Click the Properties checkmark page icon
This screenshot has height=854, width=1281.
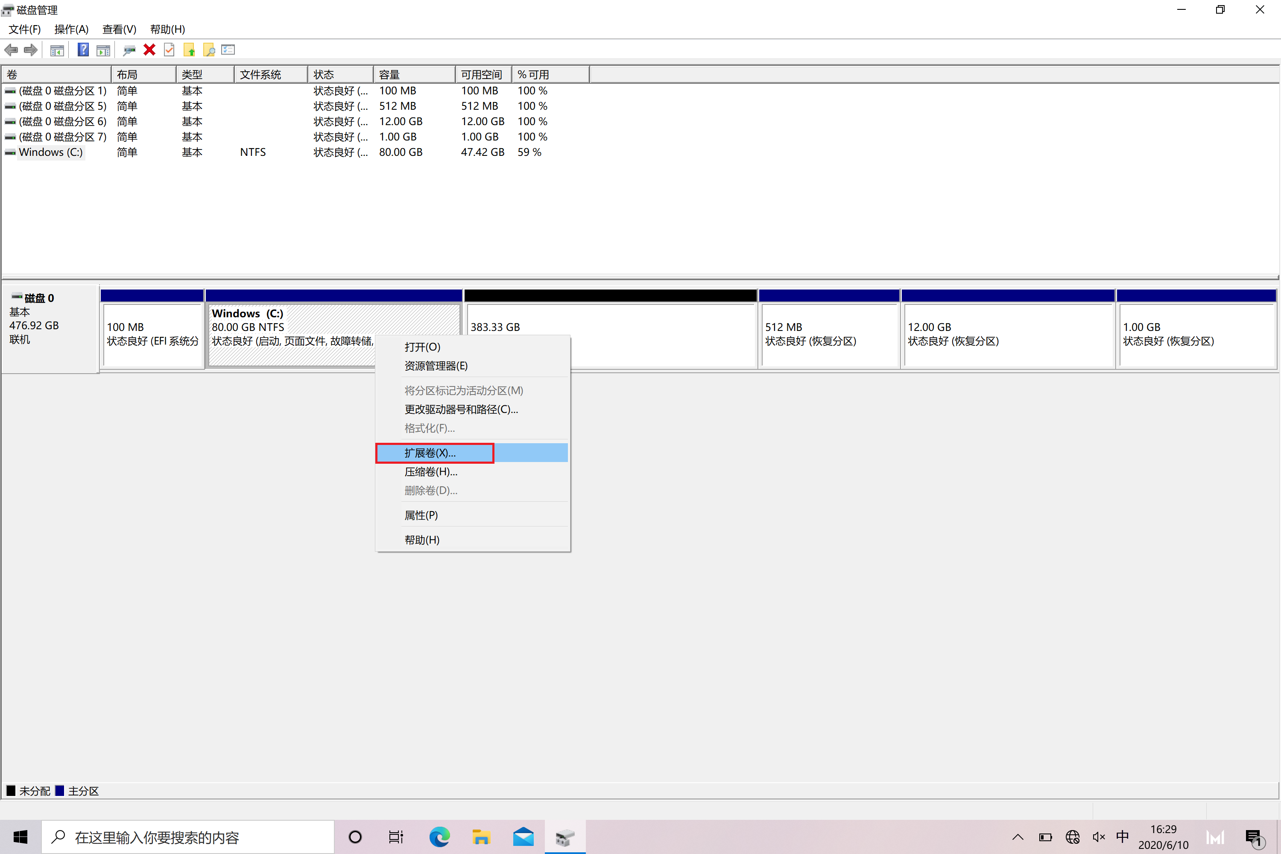click(170, 50)
